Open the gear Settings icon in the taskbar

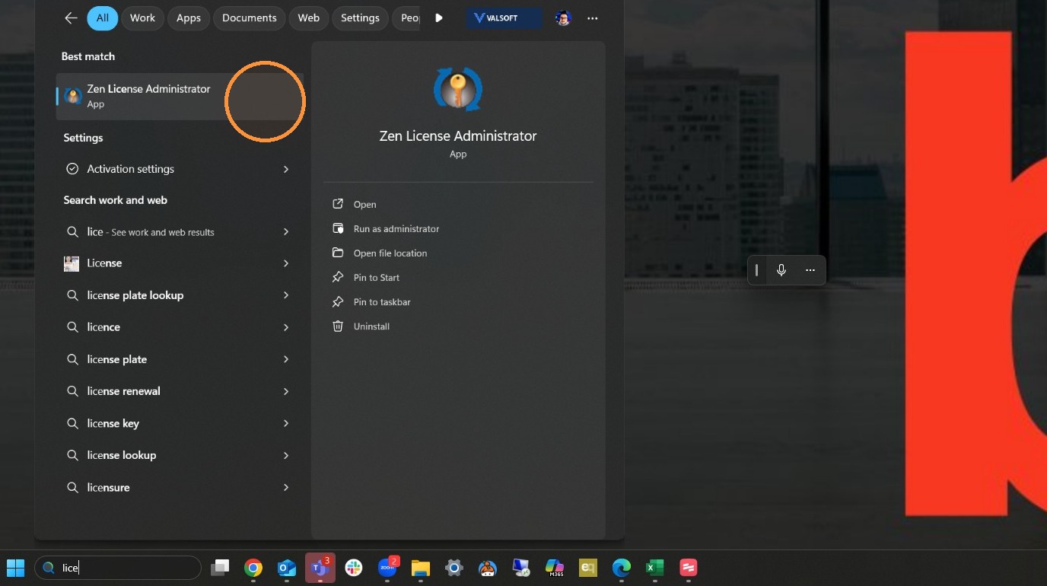tap(454, 568)
